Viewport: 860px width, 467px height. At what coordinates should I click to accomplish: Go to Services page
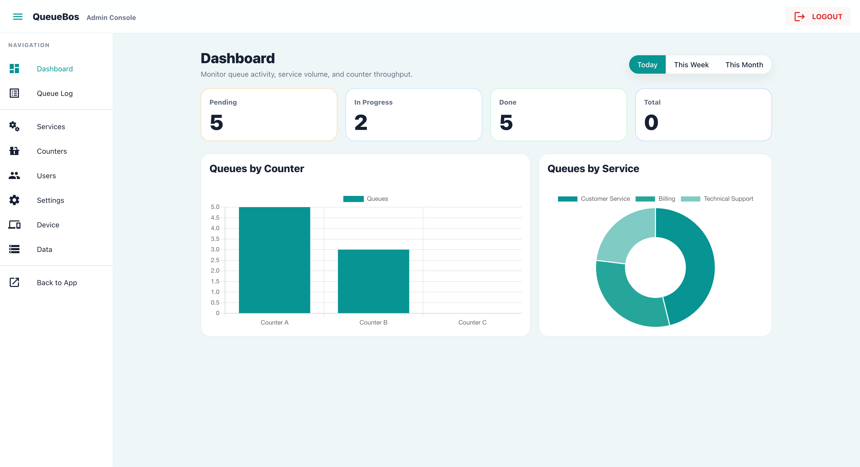[56, 127]
